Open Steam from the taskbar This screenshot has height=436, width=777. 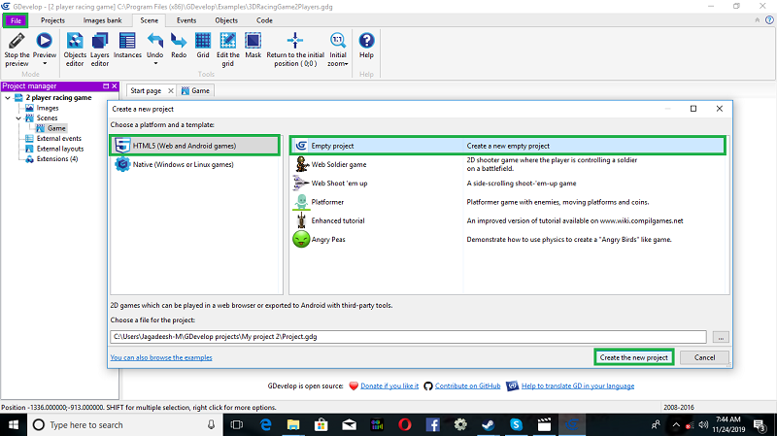pos(489,424)
